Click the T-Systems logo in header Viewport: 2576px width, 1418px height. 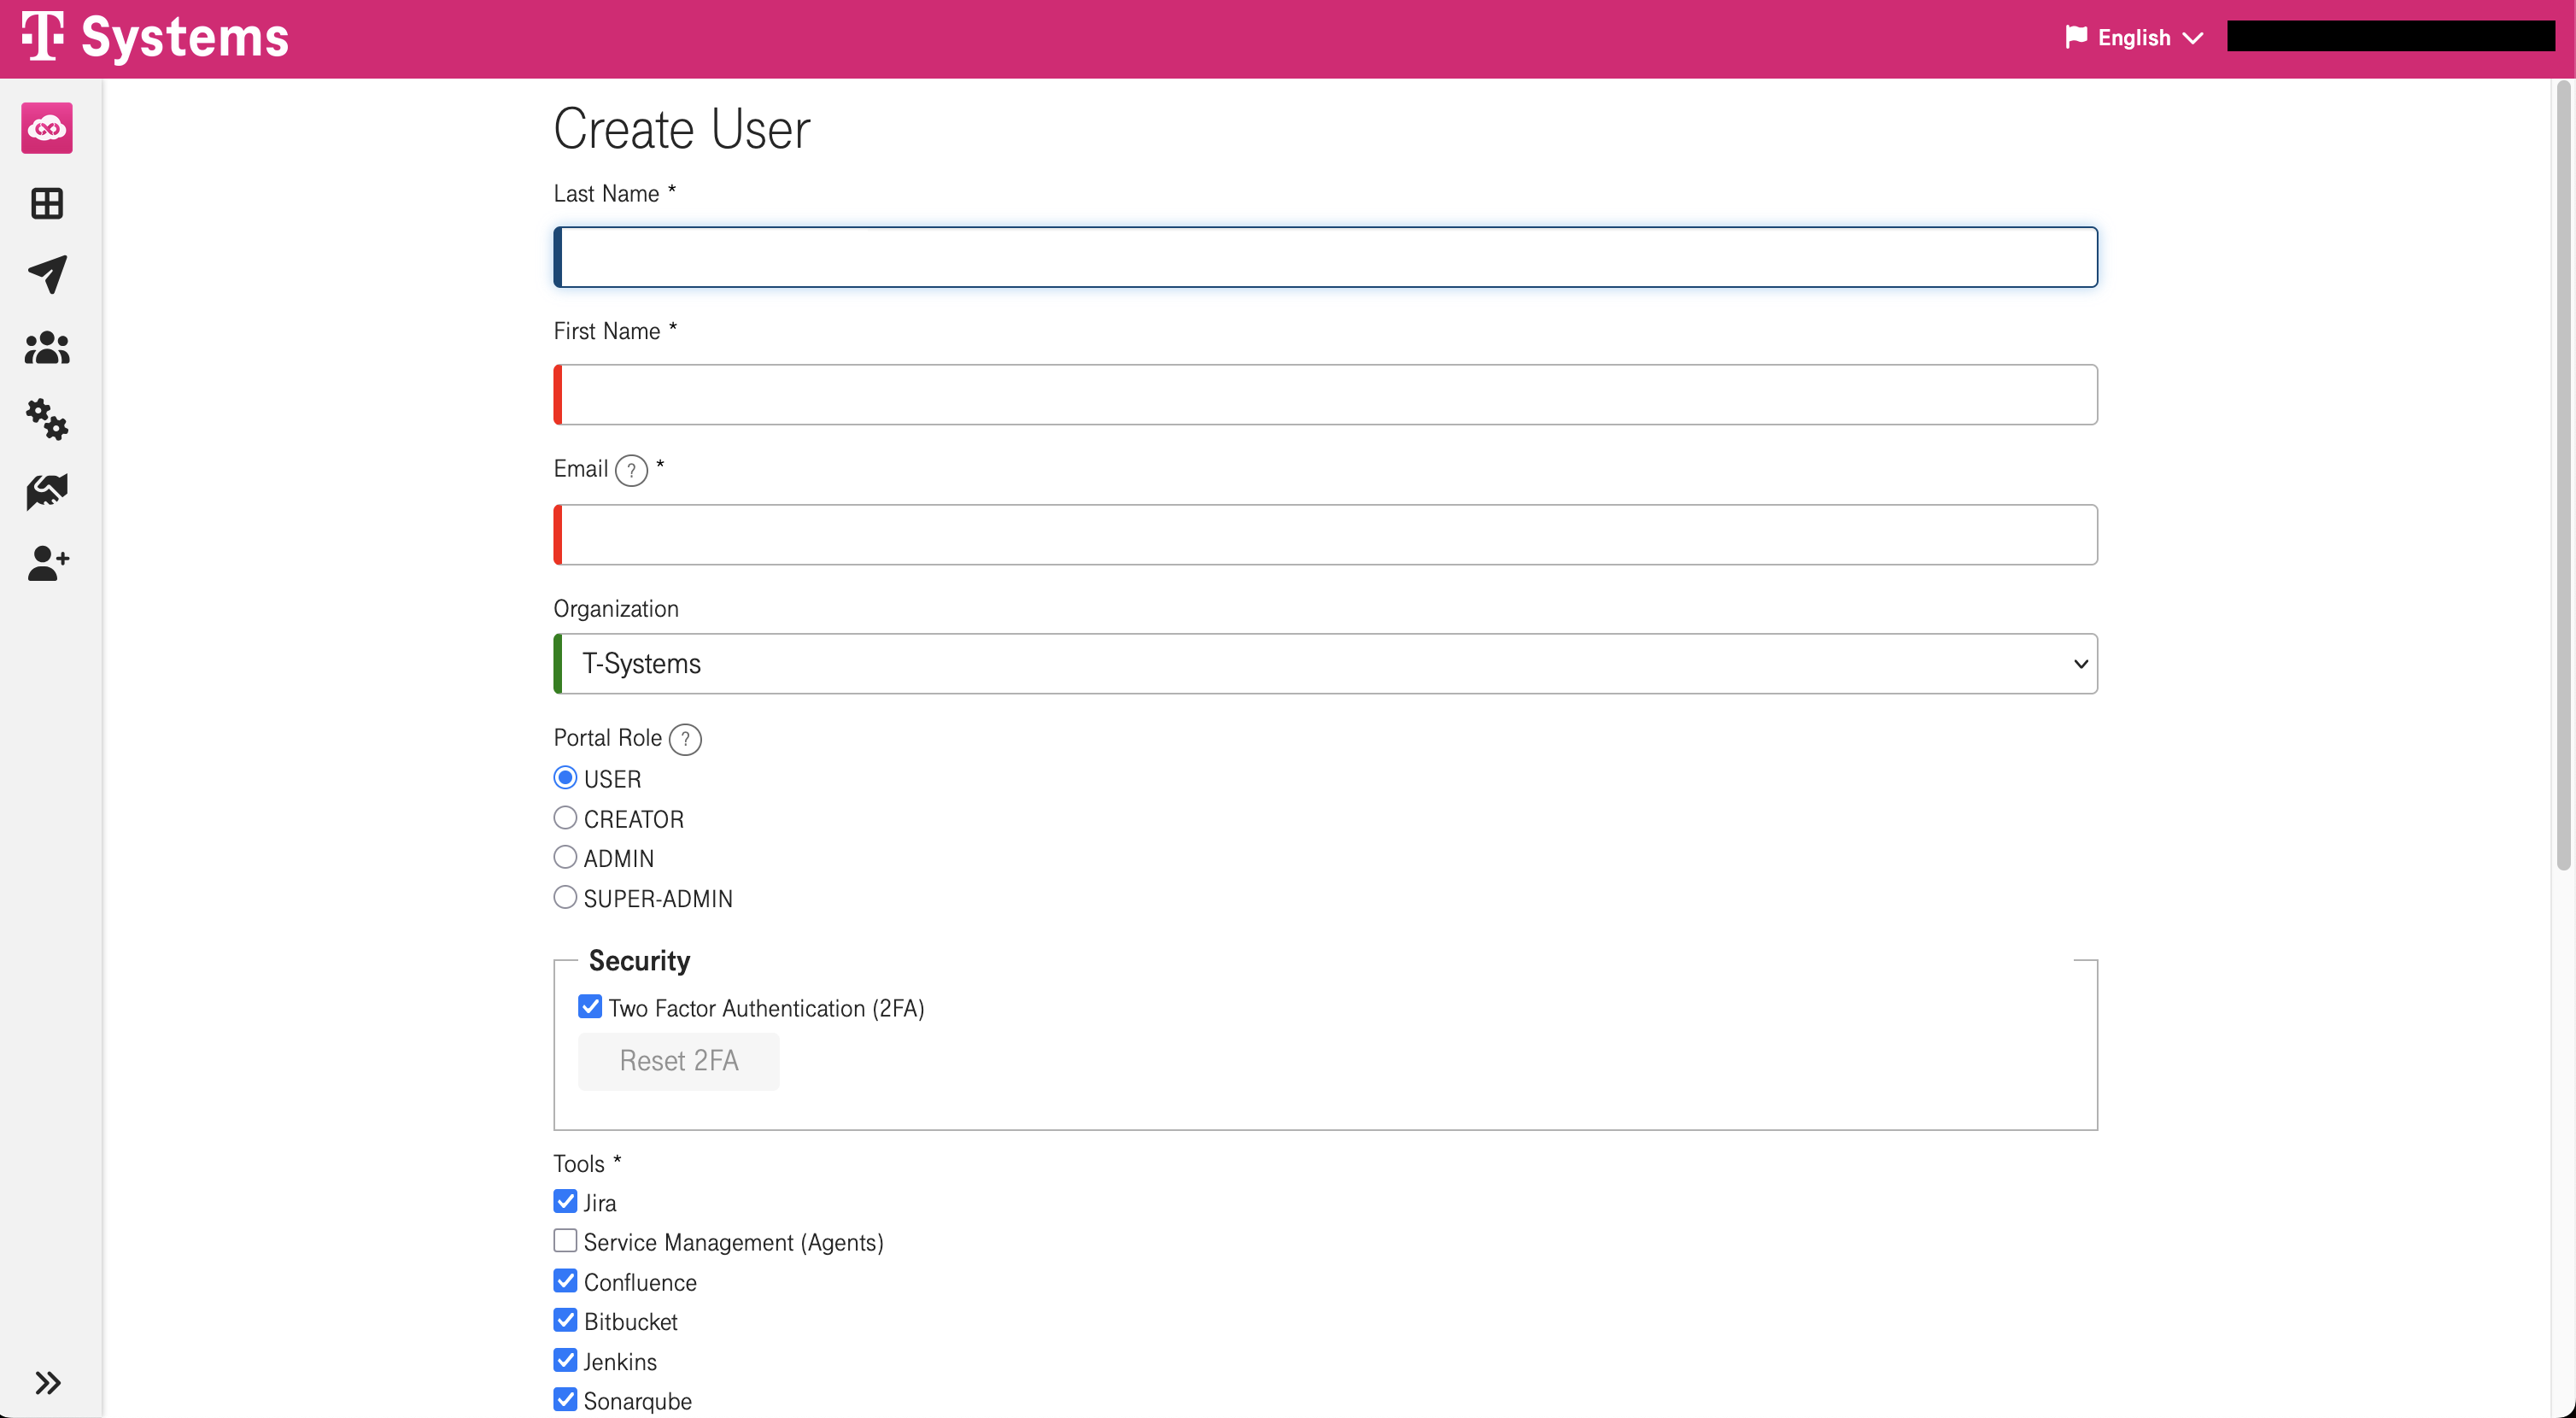pos(155,38)
